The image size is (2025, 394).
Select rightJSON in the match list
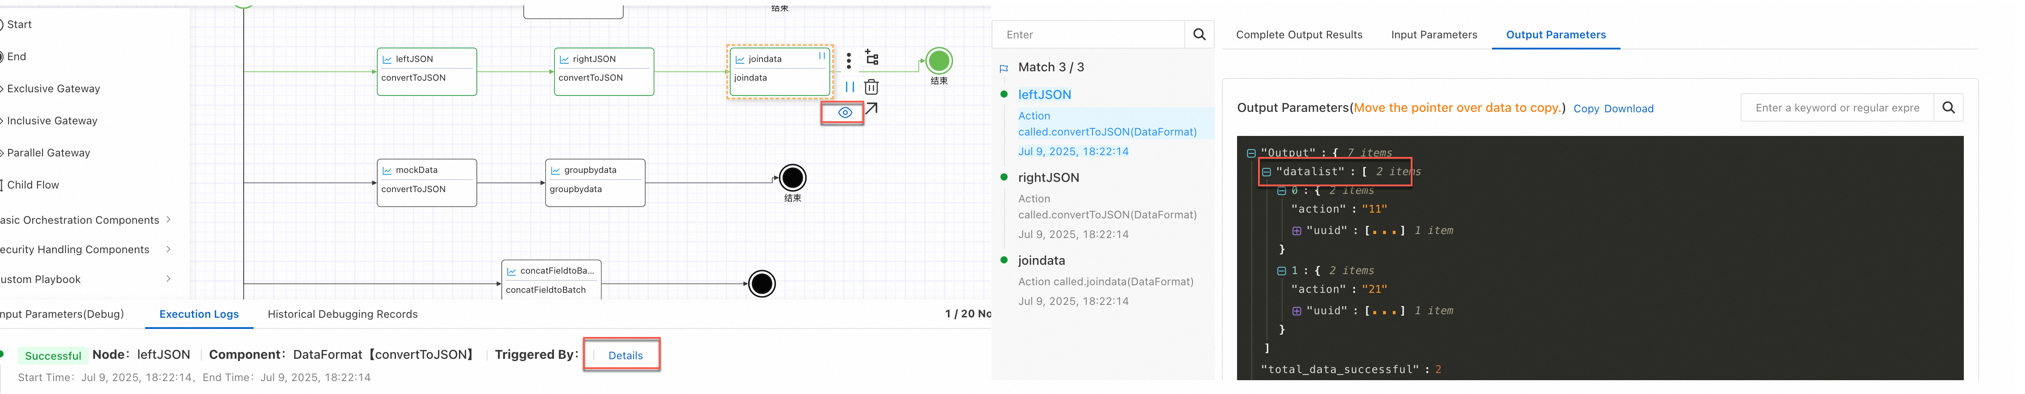coord(1049,178)
